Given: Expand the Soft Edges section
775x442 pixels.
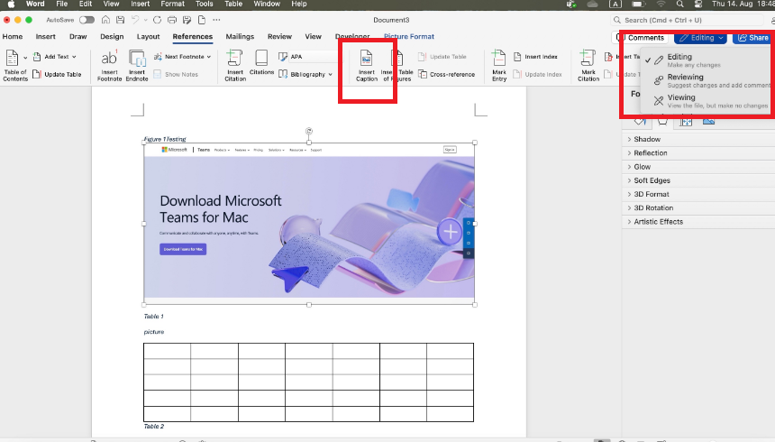Looking at the screenshot, I should point(652,180).
